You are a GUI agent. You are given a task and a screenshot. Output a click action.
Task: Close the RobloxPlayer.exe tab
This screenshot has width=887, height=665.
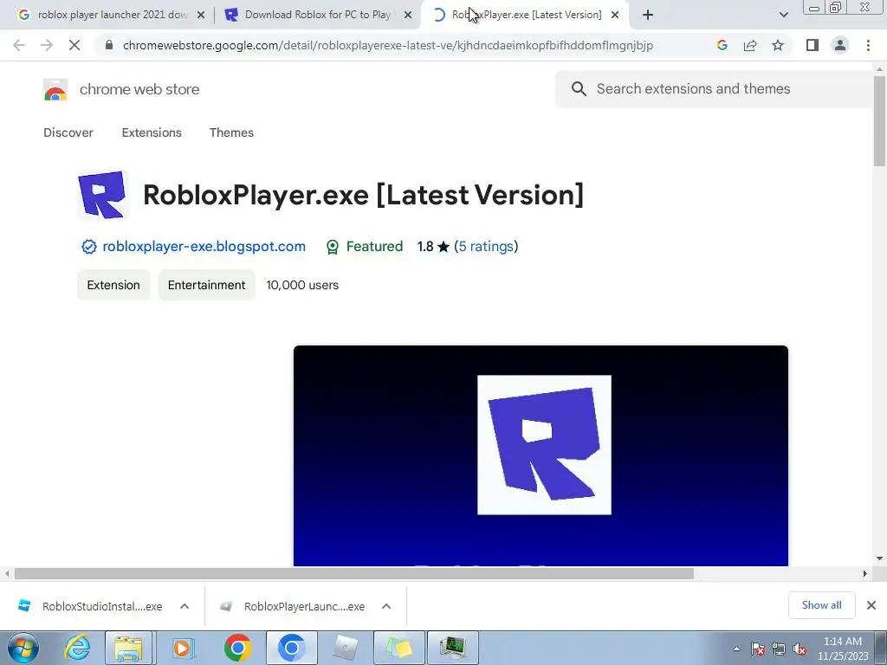[615, 15]
